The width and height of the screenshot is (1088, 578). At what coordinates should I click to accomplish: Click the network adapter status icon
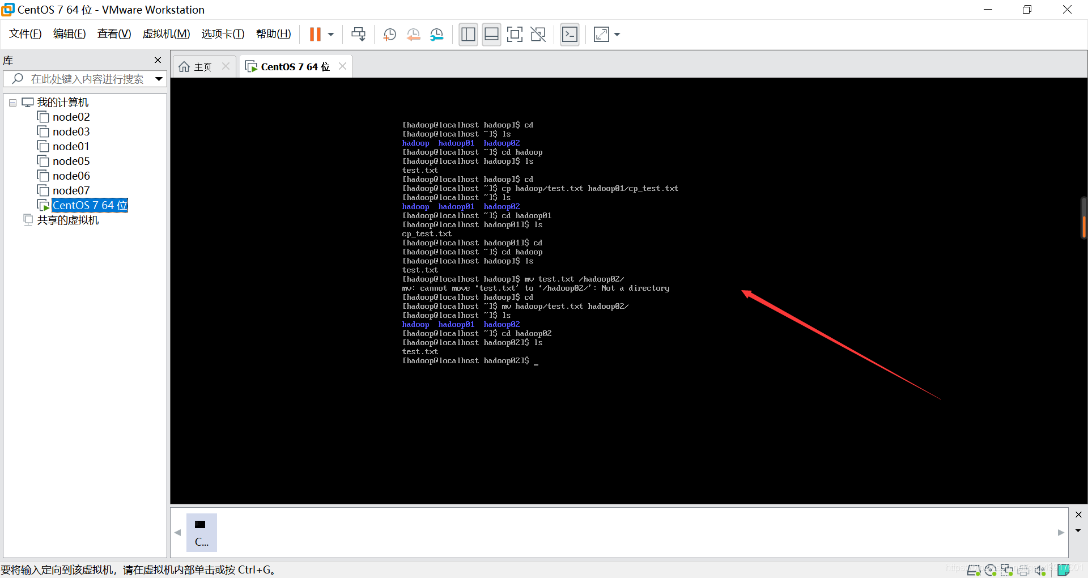[x=1007, y=570]
